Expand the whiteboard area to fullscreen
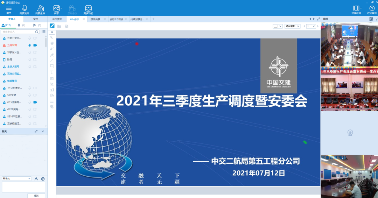Viewport: 378px width, 198px height. coord(318,19)
